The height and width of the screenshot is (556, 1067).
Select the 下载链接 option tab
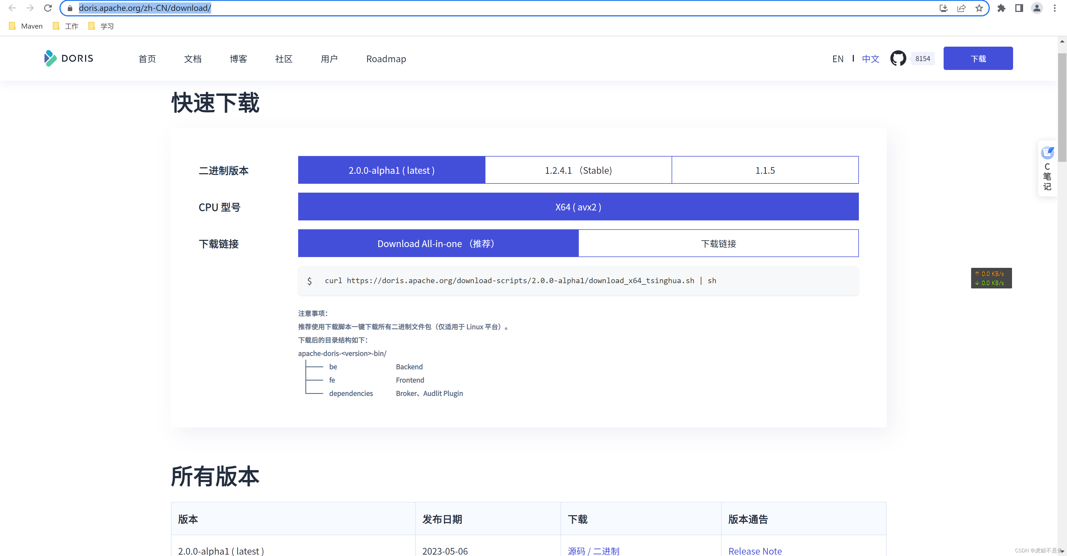(x=719, y=243)
